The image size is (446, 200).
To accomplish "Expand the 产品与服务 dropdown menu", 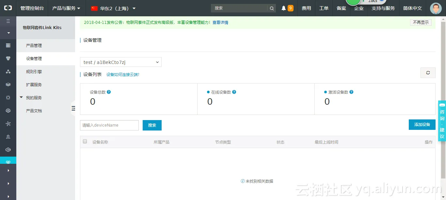I will coord(66,8).
